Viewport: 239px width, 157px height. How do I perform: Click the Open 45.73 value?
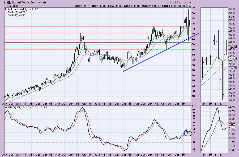point(83,6)
